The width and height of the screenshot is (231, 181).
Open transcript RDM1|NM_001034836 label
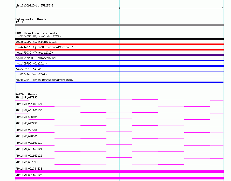coord(29,169)
